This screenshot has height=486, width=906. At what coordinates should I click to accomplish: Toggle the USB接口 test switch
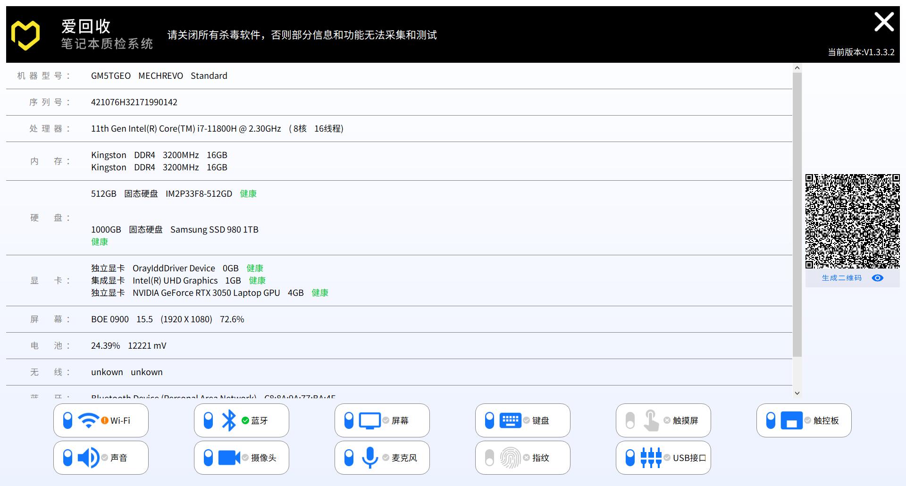point(631,457)
